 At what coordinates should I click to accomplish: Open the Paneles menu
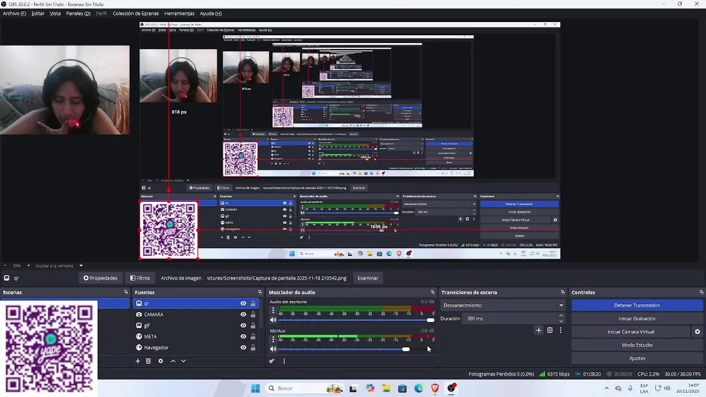click(78, 13)
